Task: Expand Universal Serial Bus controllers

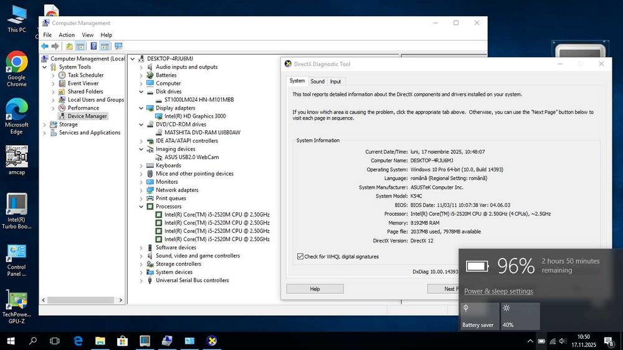Action: click(x=141, y=280)
